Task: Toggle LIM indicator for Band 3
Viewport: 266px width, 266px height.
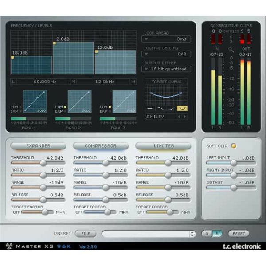Action: point(110,107)
